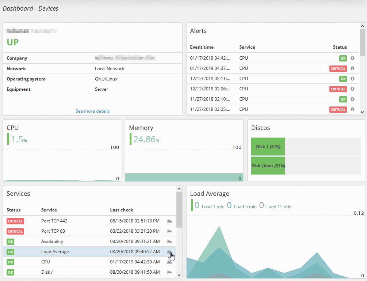Show info for 01/17/2019 04:37 alert
Screen dimensions: 367x281
click(x=352, y=68)
